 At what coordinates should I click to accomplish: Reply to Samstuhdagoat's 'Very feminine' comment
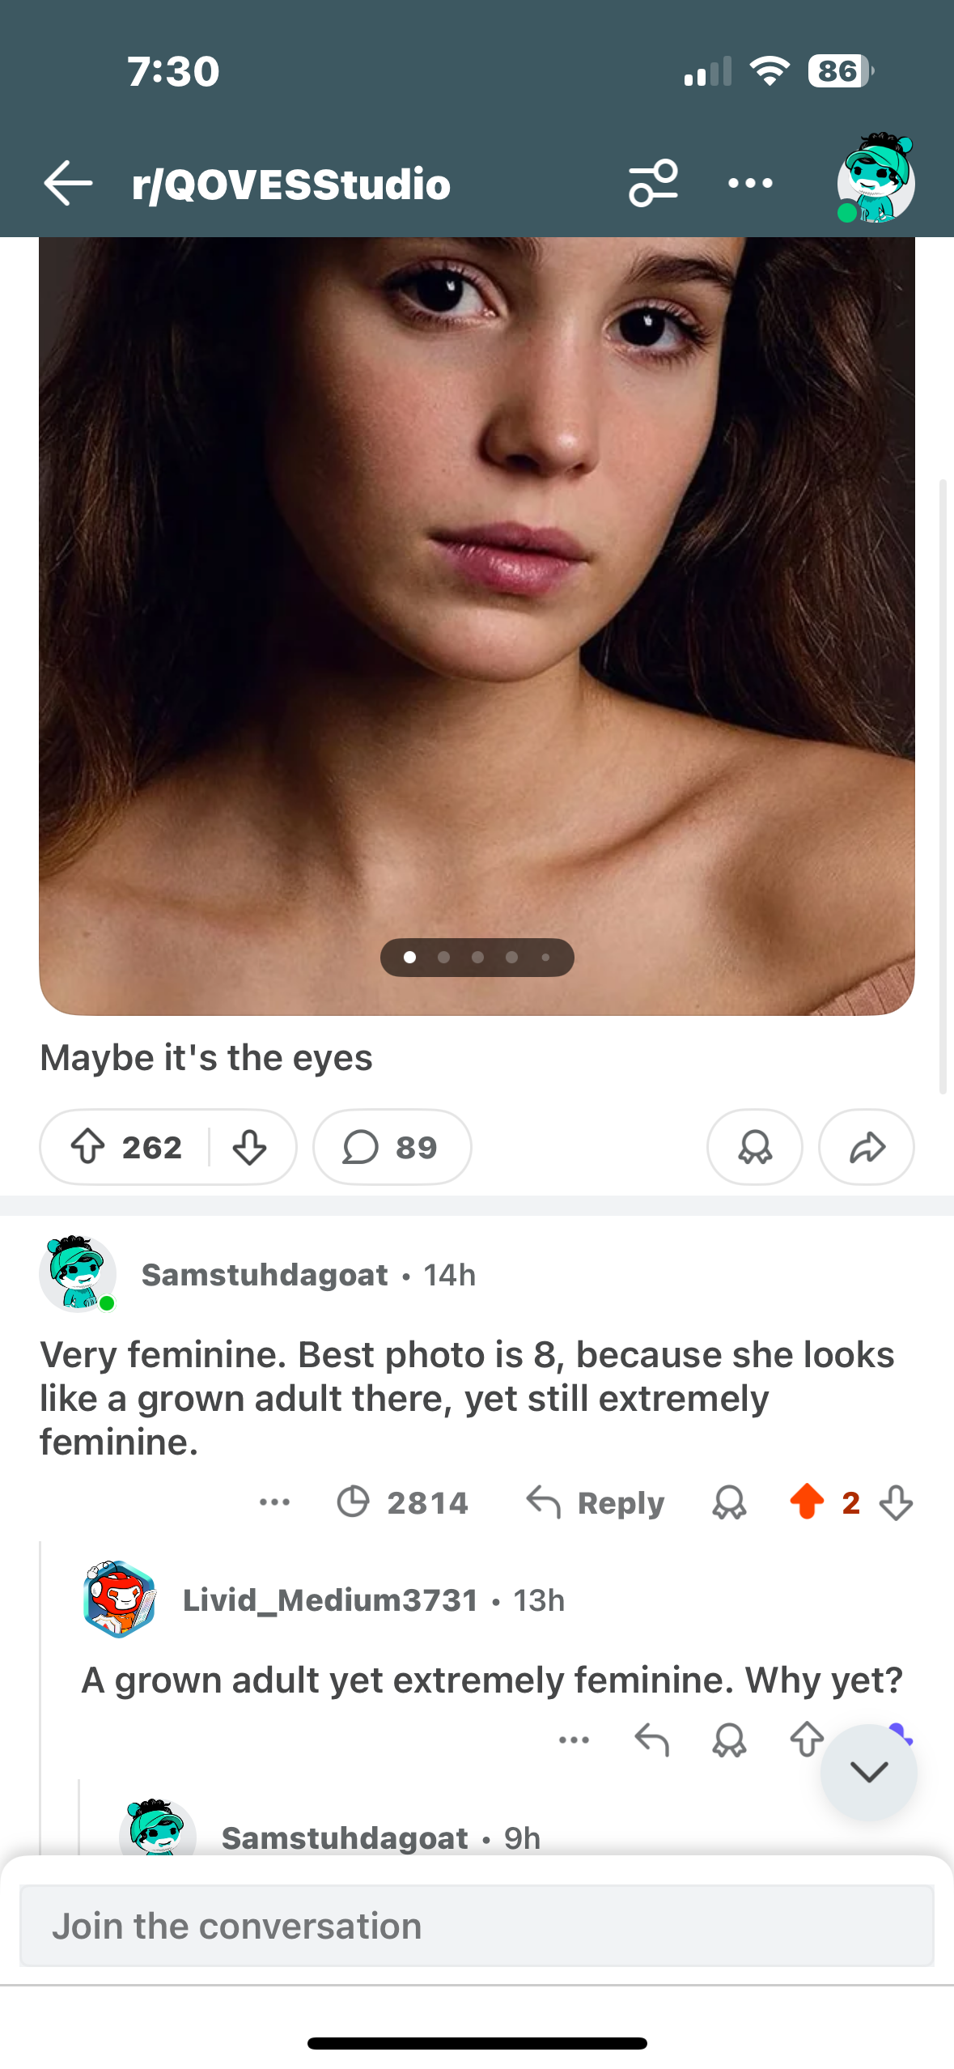(596, 1502)
